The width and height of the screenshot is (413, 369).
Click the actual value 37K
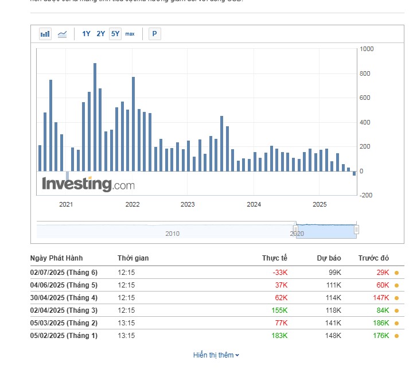pos(281,285)
